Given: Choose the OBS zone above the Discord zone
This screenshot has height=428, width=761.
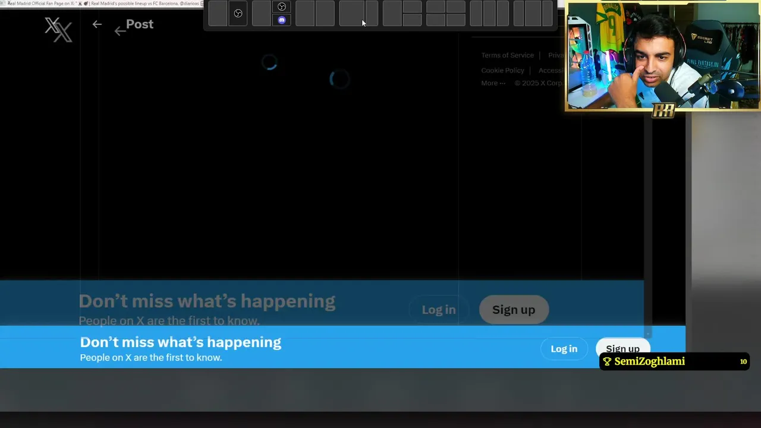Looking at the screenshot, I should pyautogui.click(x=282, y=7).
